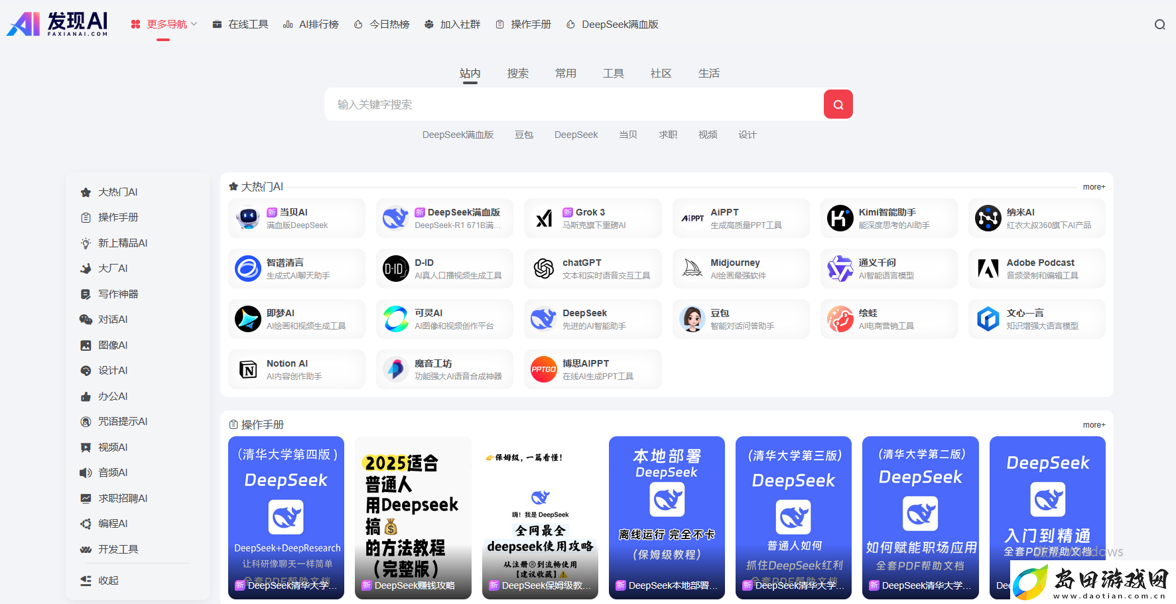This screenshot has height=604, width=1176.
Task: Click 当贝 hot keyword under search
Action: tap(628, 135)
